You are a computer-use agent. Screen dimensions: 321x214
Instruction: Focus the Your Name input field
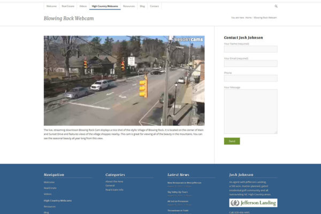point(251,49)
